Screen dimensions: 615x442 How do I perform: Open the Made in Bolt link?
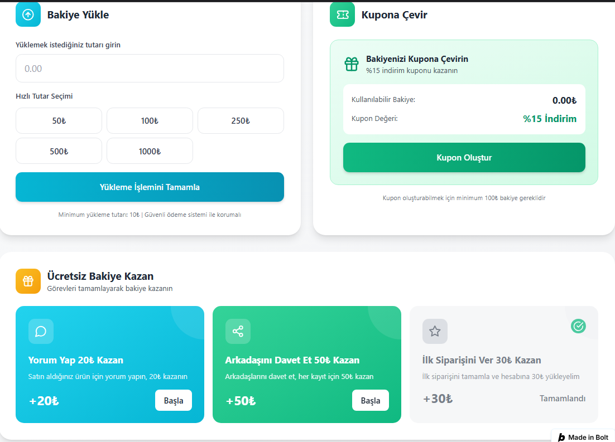587,438
